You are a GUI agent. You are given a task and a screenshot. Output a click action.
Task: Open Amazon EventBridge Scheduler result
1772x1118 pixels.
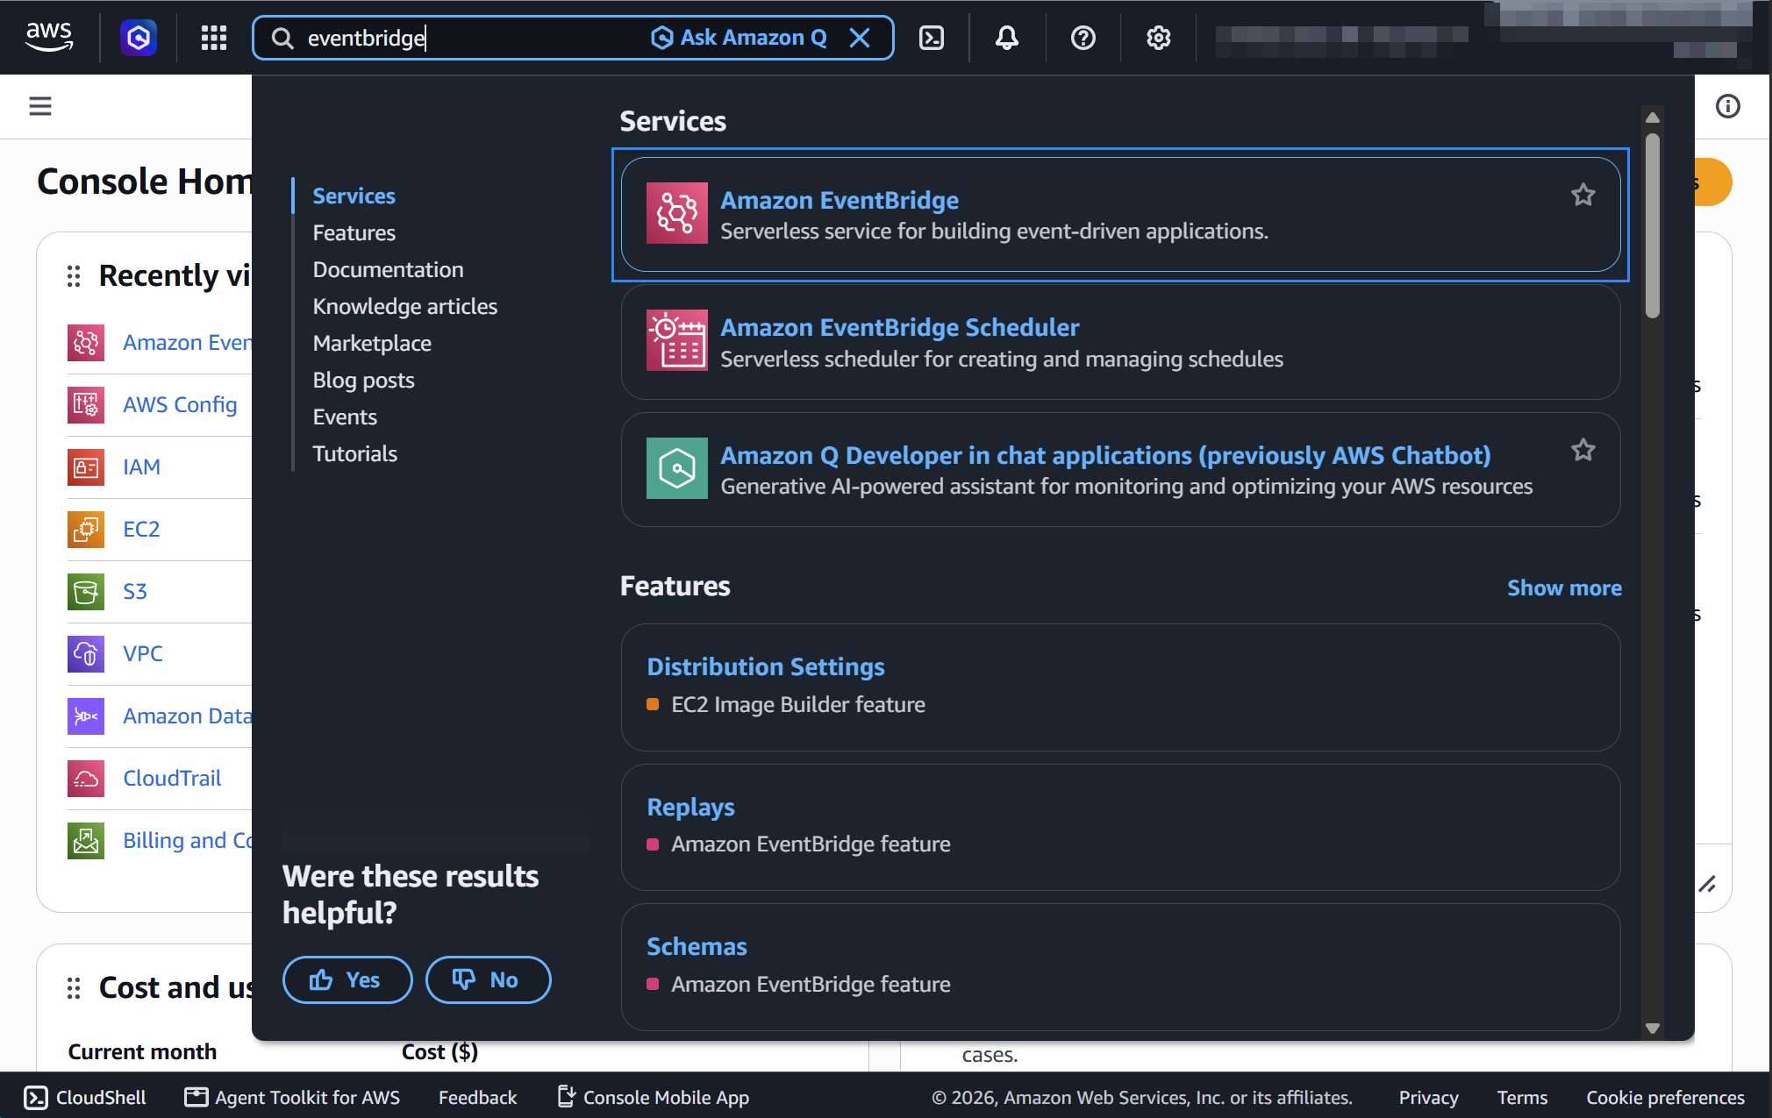click(x=1120, y=342)
